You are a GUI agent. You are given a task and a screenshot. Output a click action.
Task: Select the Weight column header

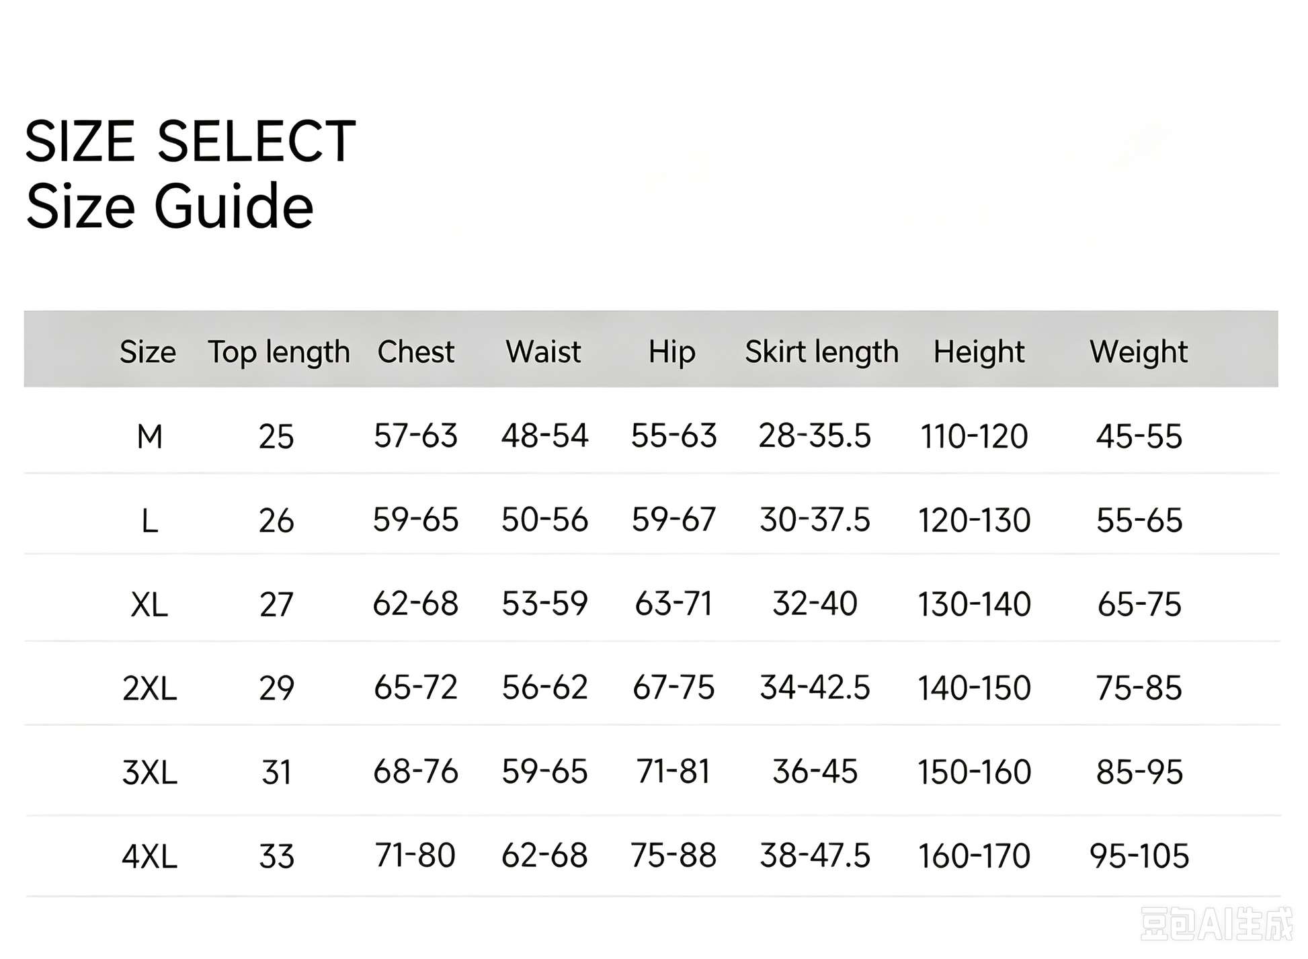point(1139,353)
